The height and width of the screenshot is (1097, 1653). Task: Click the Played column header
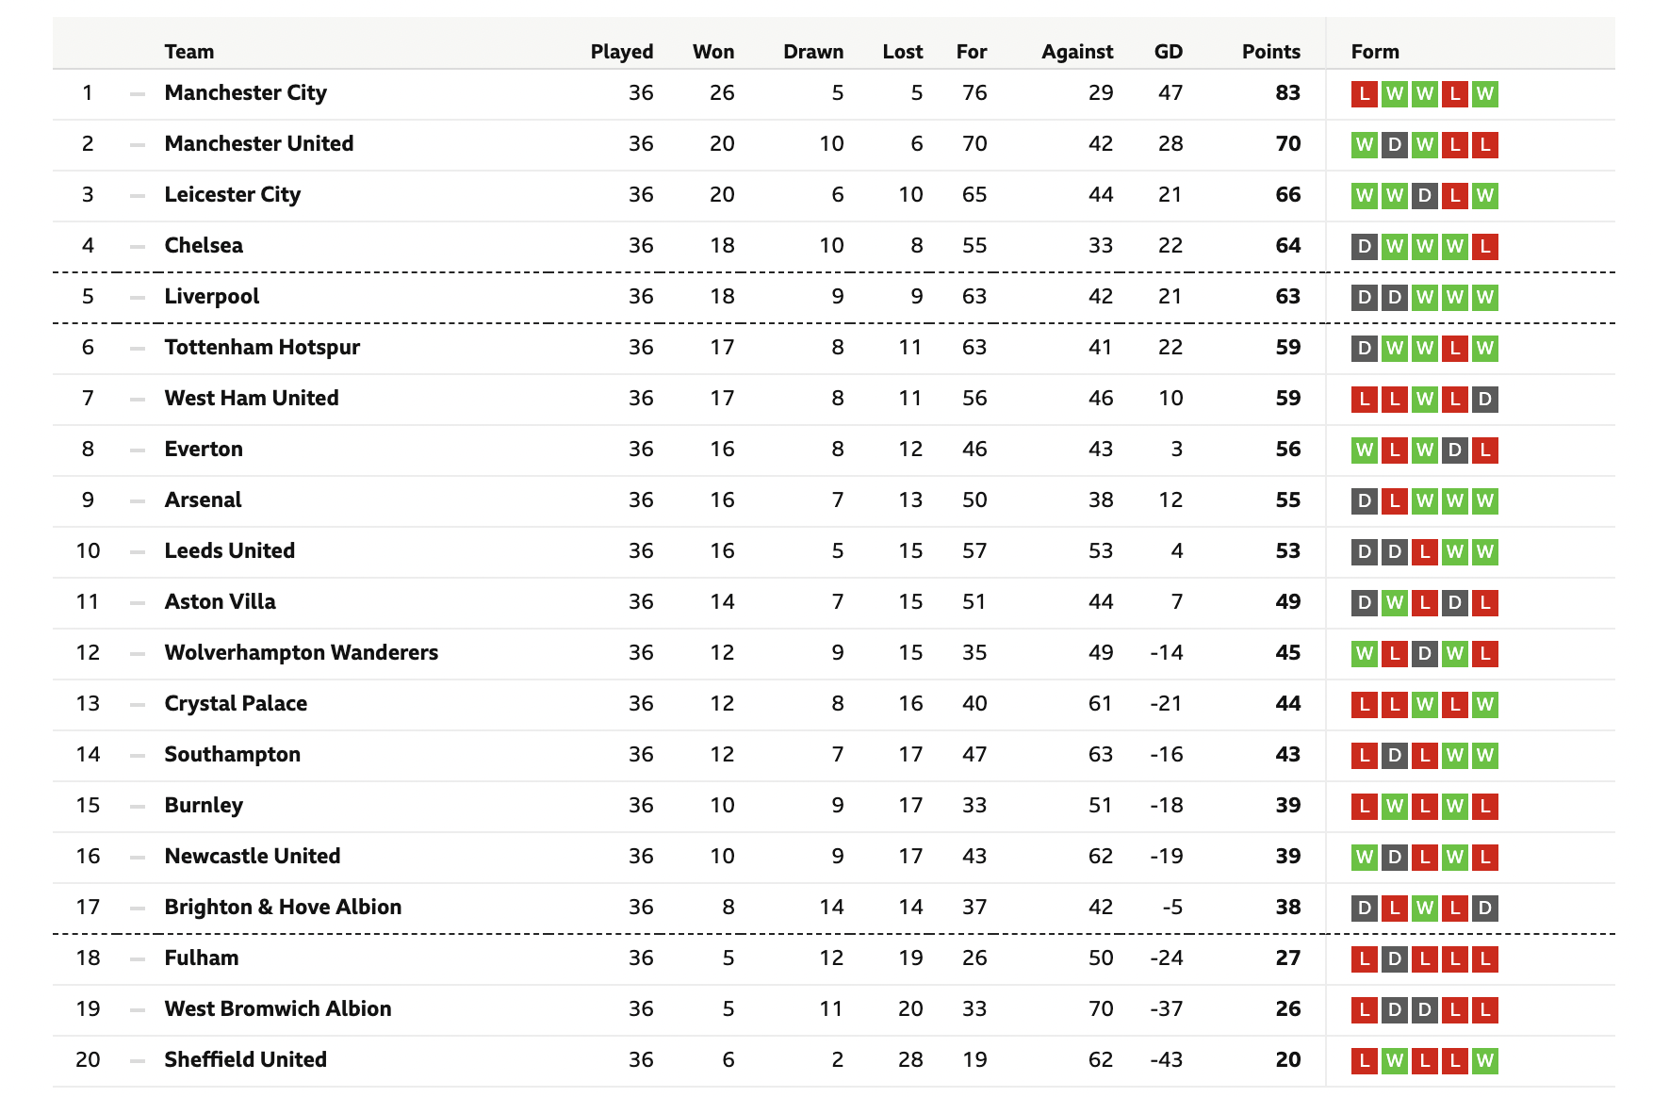click(622, 52)
